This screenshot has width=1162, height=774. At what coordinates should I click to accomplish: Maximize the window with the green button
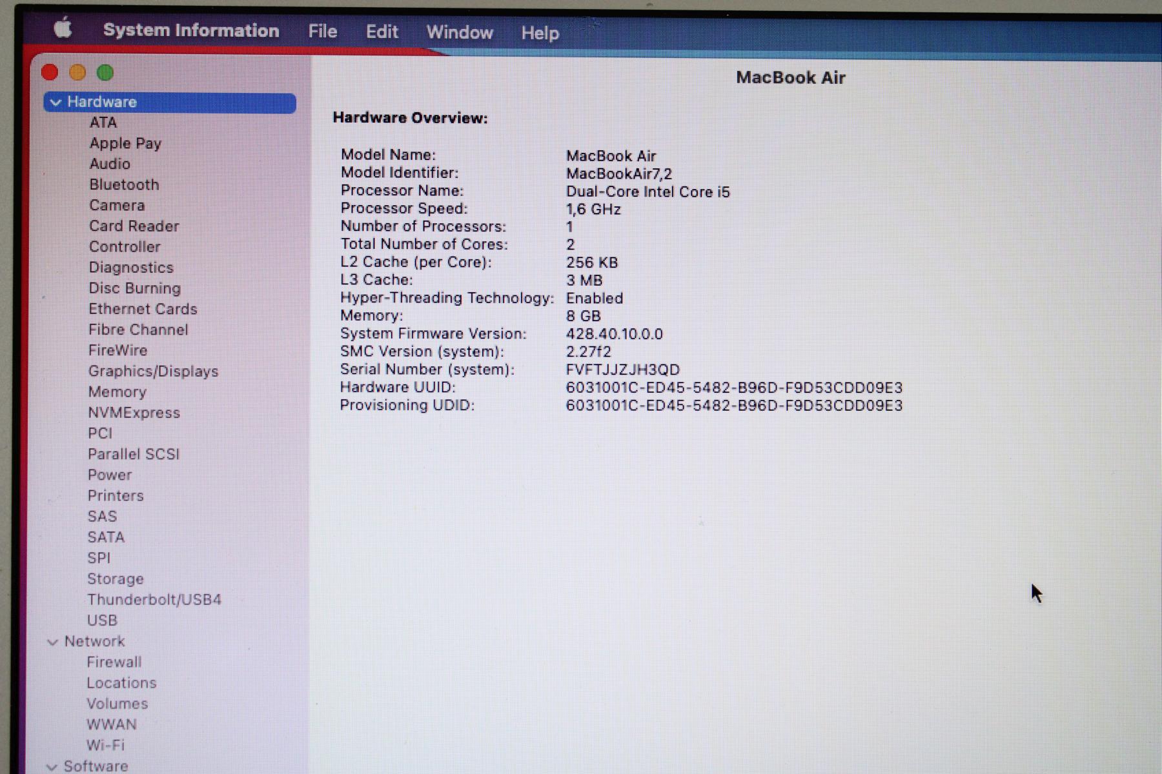point(105,73)
